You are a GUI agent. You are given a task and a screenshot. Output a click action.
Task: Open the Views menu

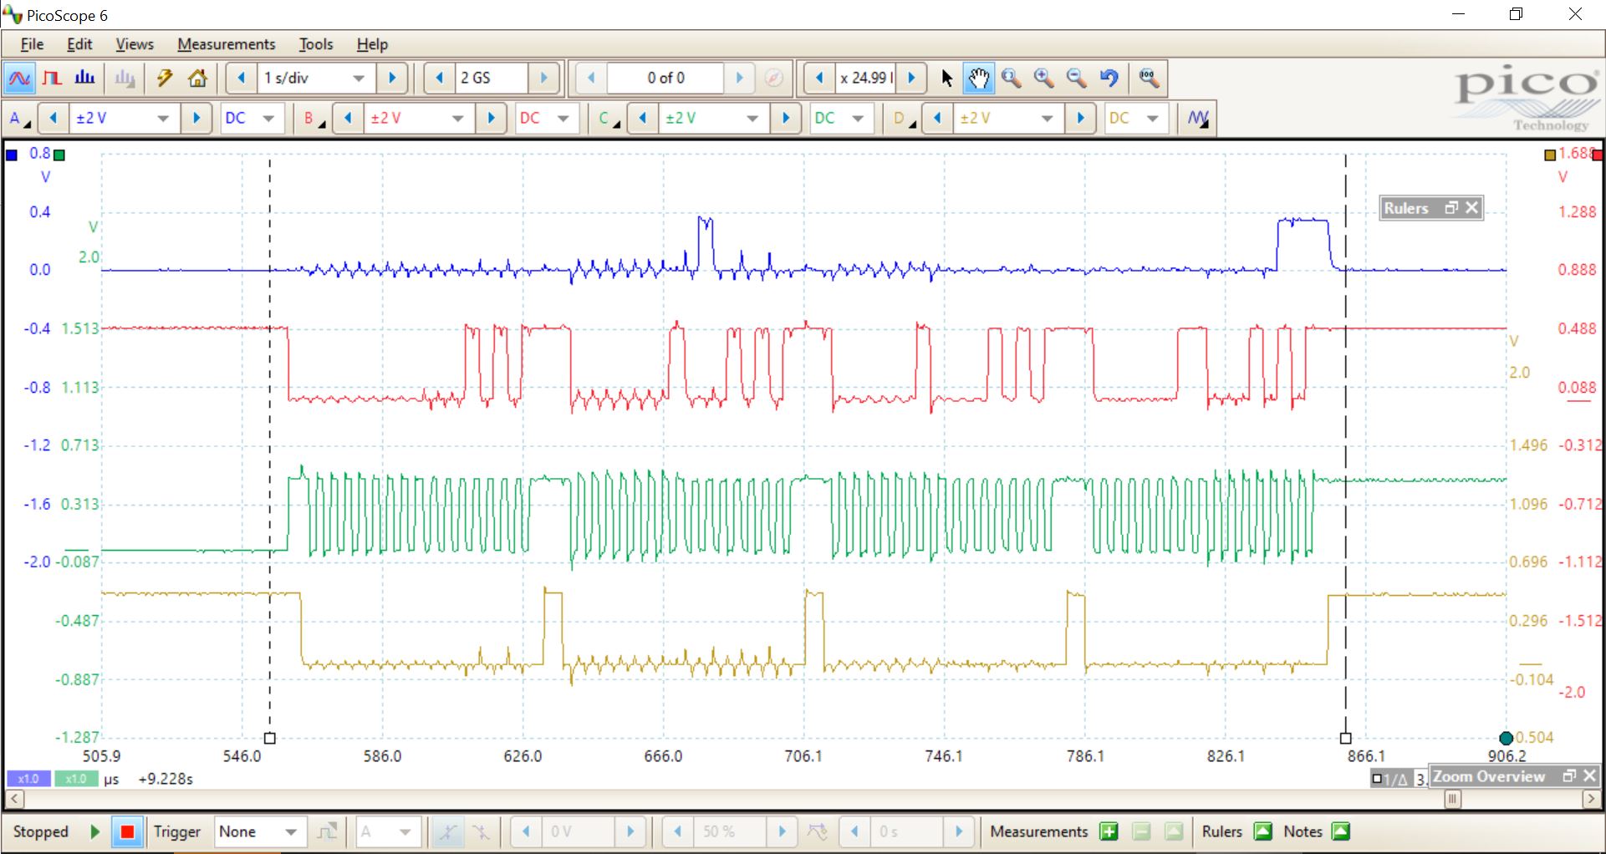point(135,44)
